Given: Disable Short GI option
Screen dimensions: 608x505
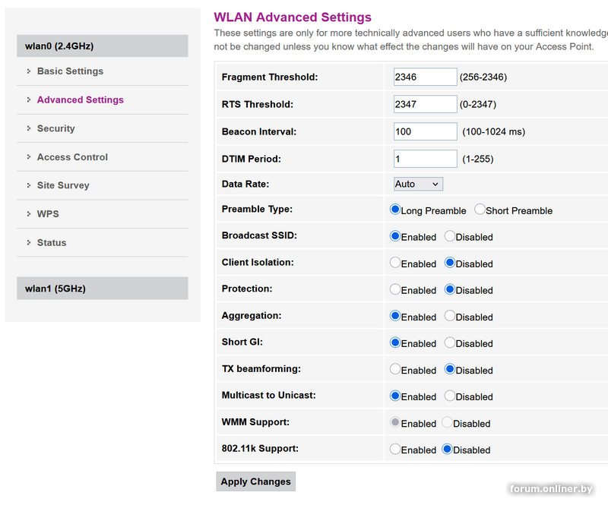Looking at the screenshot, I should pos(450,342).
